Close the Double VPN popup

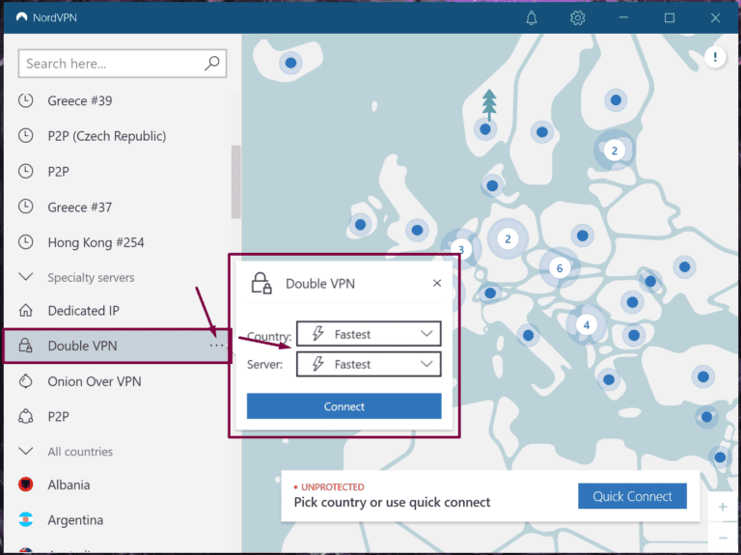437,284
